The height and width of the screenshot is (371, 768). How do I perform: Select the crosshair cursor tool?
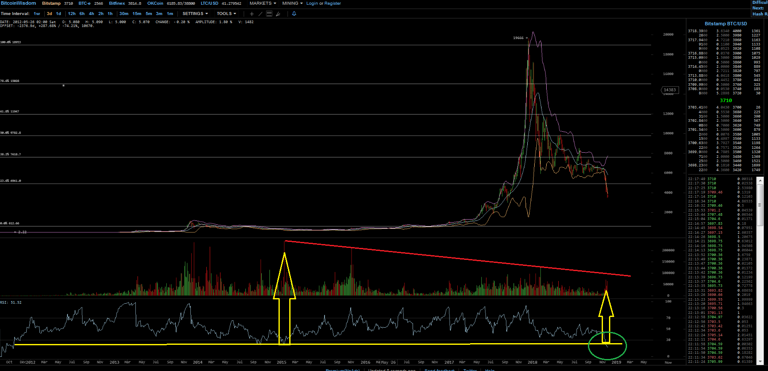pyautogui.click(x=252, y=14)
